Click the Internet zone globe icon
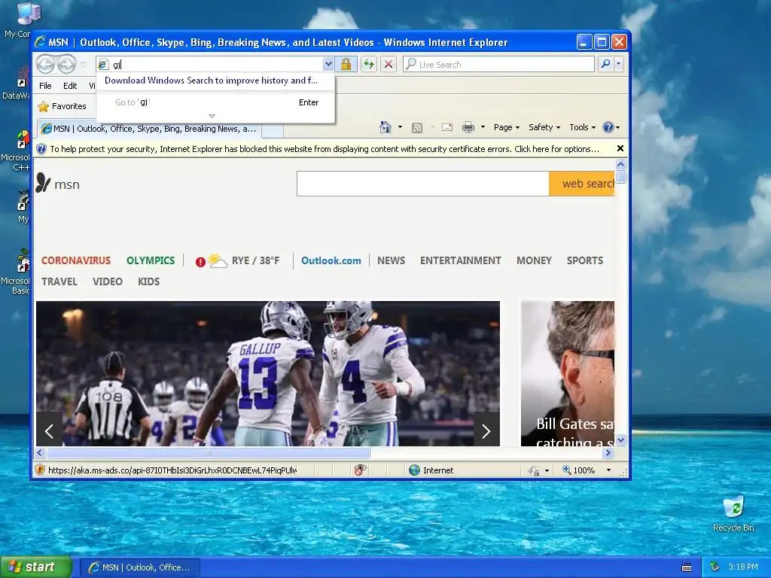Screen dimensions: 771x578 pos(415,470)
